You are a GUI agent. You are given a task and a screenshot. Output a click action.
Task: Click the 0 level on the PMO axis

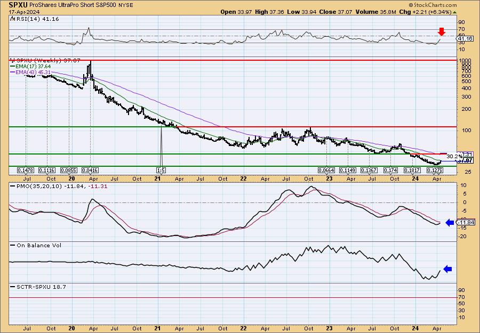click(x=465, y=202)
